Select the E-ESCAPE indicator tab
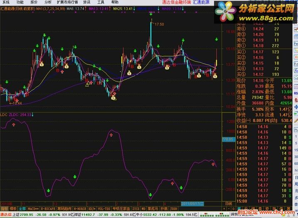298x218 pixels. [48, 209]
